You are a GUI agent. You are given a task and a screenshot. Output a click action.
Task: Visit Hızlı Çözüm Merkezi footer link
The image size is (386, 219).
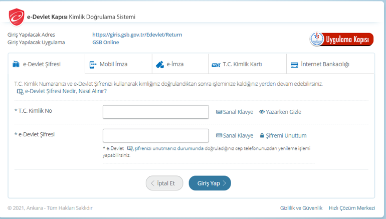[x=351, y=208]
